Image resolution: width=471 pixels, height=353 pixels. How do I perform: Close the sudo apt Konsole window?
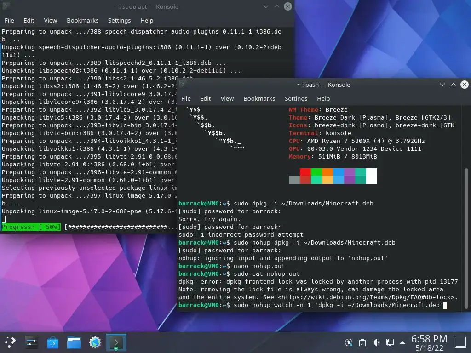pos(288,6)
